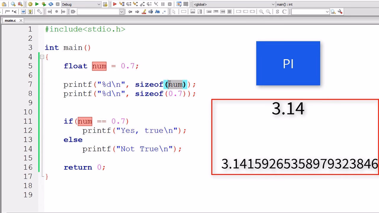The width and height of the screenshot is (379, 213).
Task: Click the debugger Run to cursor icon
Action: click(122, 4)
